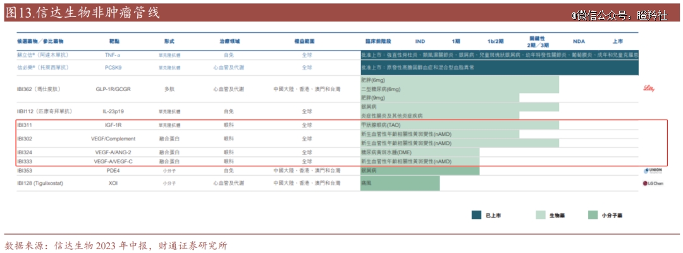Click the VEGF/Complement target cell

click(114, 139)
